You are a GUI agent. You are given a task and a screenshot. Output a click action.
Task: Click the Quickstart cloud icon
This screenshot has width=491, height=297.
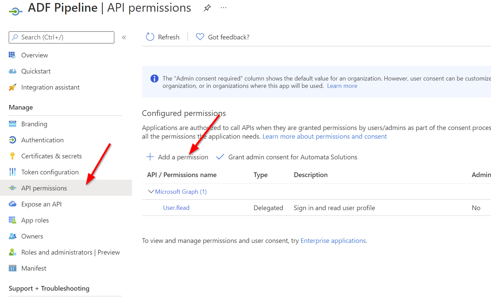(x=12, y=71)
